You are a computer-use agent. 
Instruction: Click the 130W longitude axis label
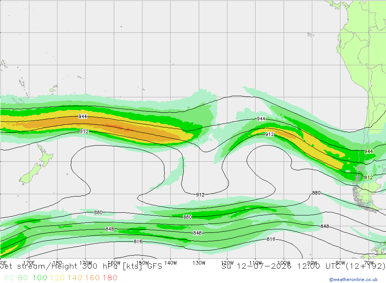point(199,263)
